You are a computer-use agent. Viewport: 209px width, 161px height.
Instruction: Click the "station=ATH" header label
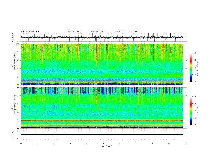click(98, 32)
